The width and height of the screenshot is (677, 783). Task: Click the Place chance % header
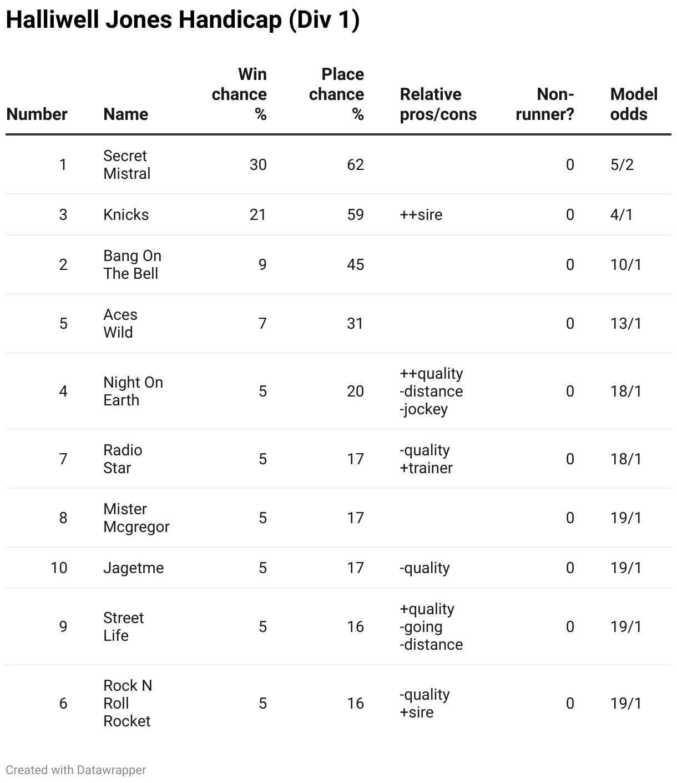336,94
